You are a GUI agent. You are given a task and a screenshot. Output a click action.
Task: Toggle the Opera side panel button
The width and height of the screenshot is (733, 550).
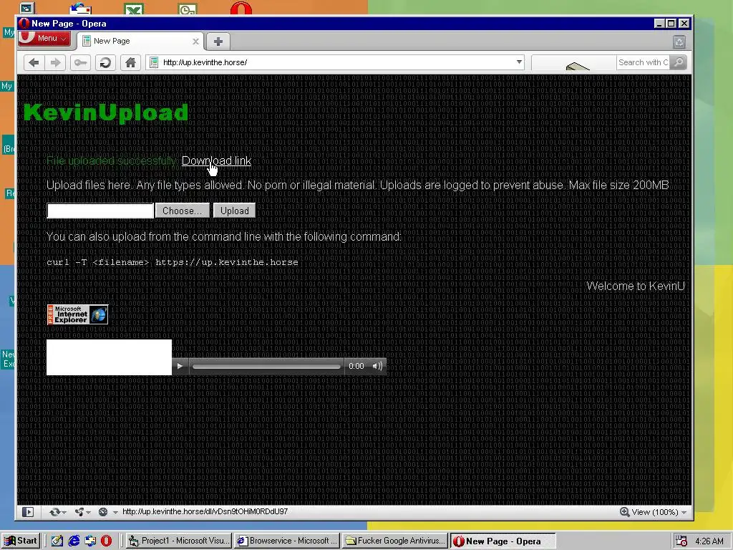pyautogui.click(x=28, y=512)
